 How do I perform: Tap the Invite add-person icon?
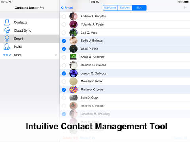pyautogui.click(x=7, y=47)
